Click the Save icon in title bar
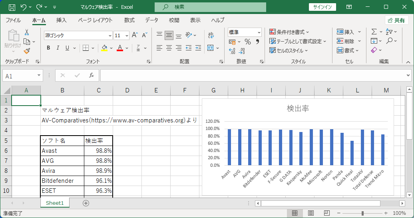The height and width of the screenshot is (218, 414). pyautogui.click(x=12, y=7)
